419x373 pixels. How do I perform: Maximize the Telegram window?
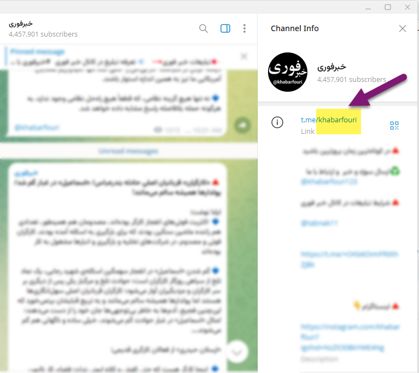(388, 7)
